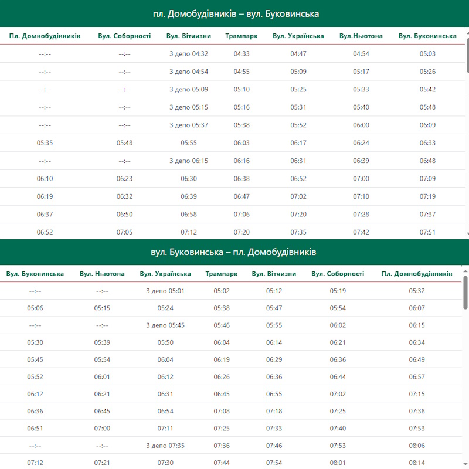Select the 08:14 arrival time cell
Viewport: 469px width, 469px height.
416,463
